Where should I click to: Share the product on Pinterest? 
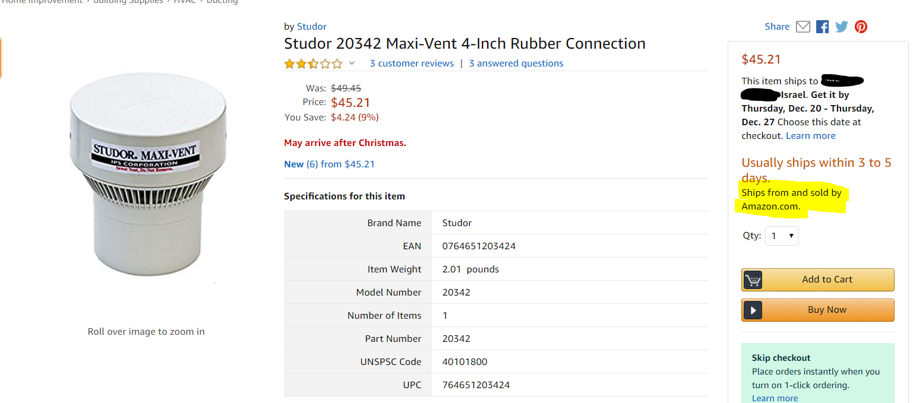861,27
